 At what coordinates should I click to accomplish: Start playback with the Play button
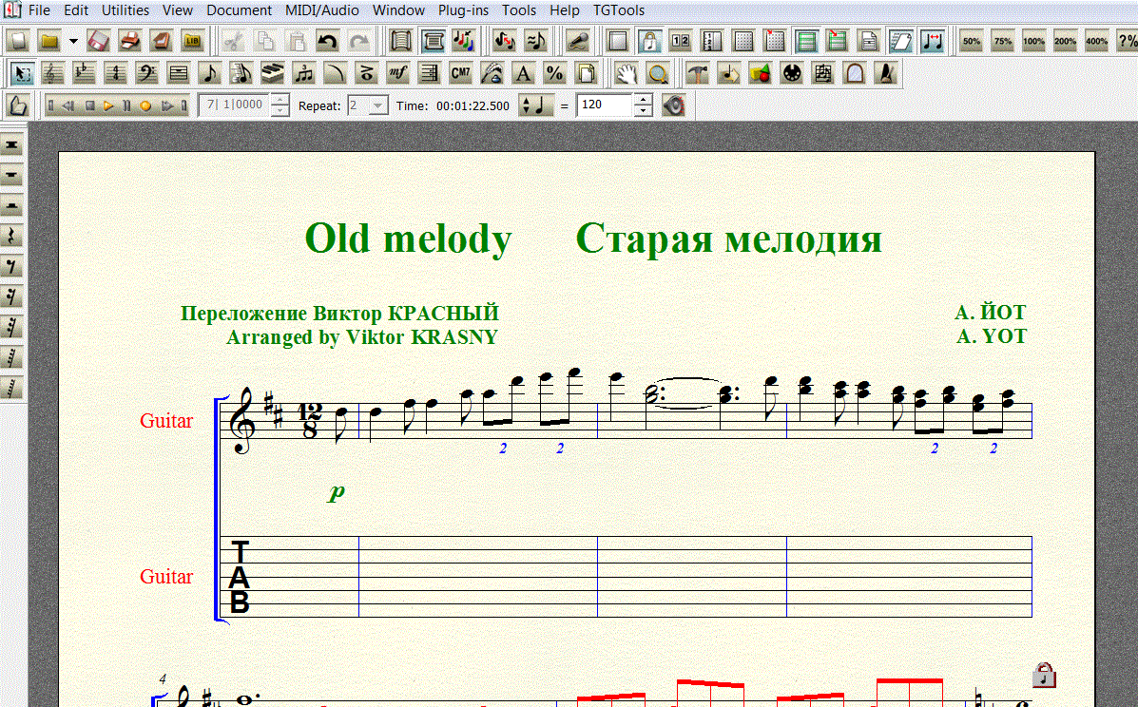pos(108,105)
